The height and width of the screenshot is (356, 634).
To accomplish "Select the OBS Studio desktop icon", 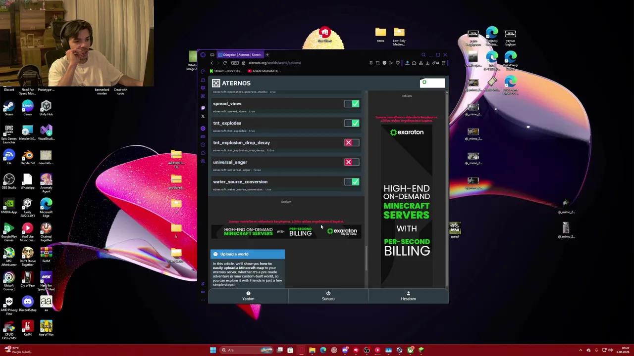I will (9, 182).
